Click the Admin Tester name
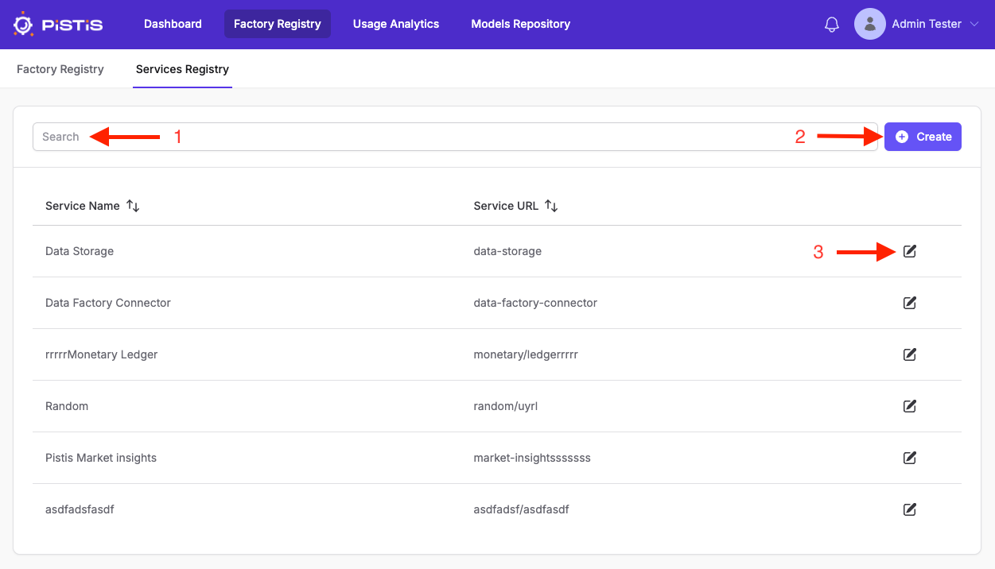This screenshot has width=995, height=569. pyautogui.click(x=927, y=24)
